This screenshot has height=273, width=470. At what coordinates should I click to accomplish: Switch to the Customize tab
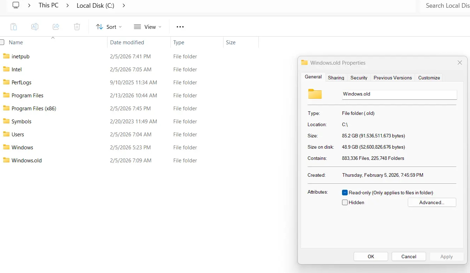[x=429, y=78]
